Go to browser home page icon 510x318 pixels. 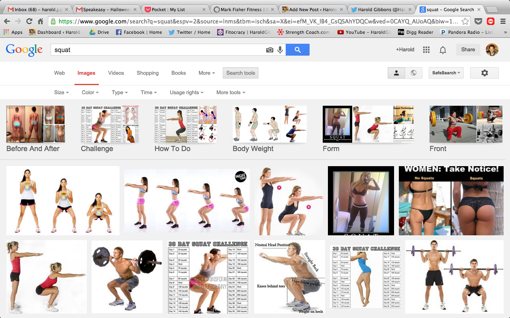point(40,21)
